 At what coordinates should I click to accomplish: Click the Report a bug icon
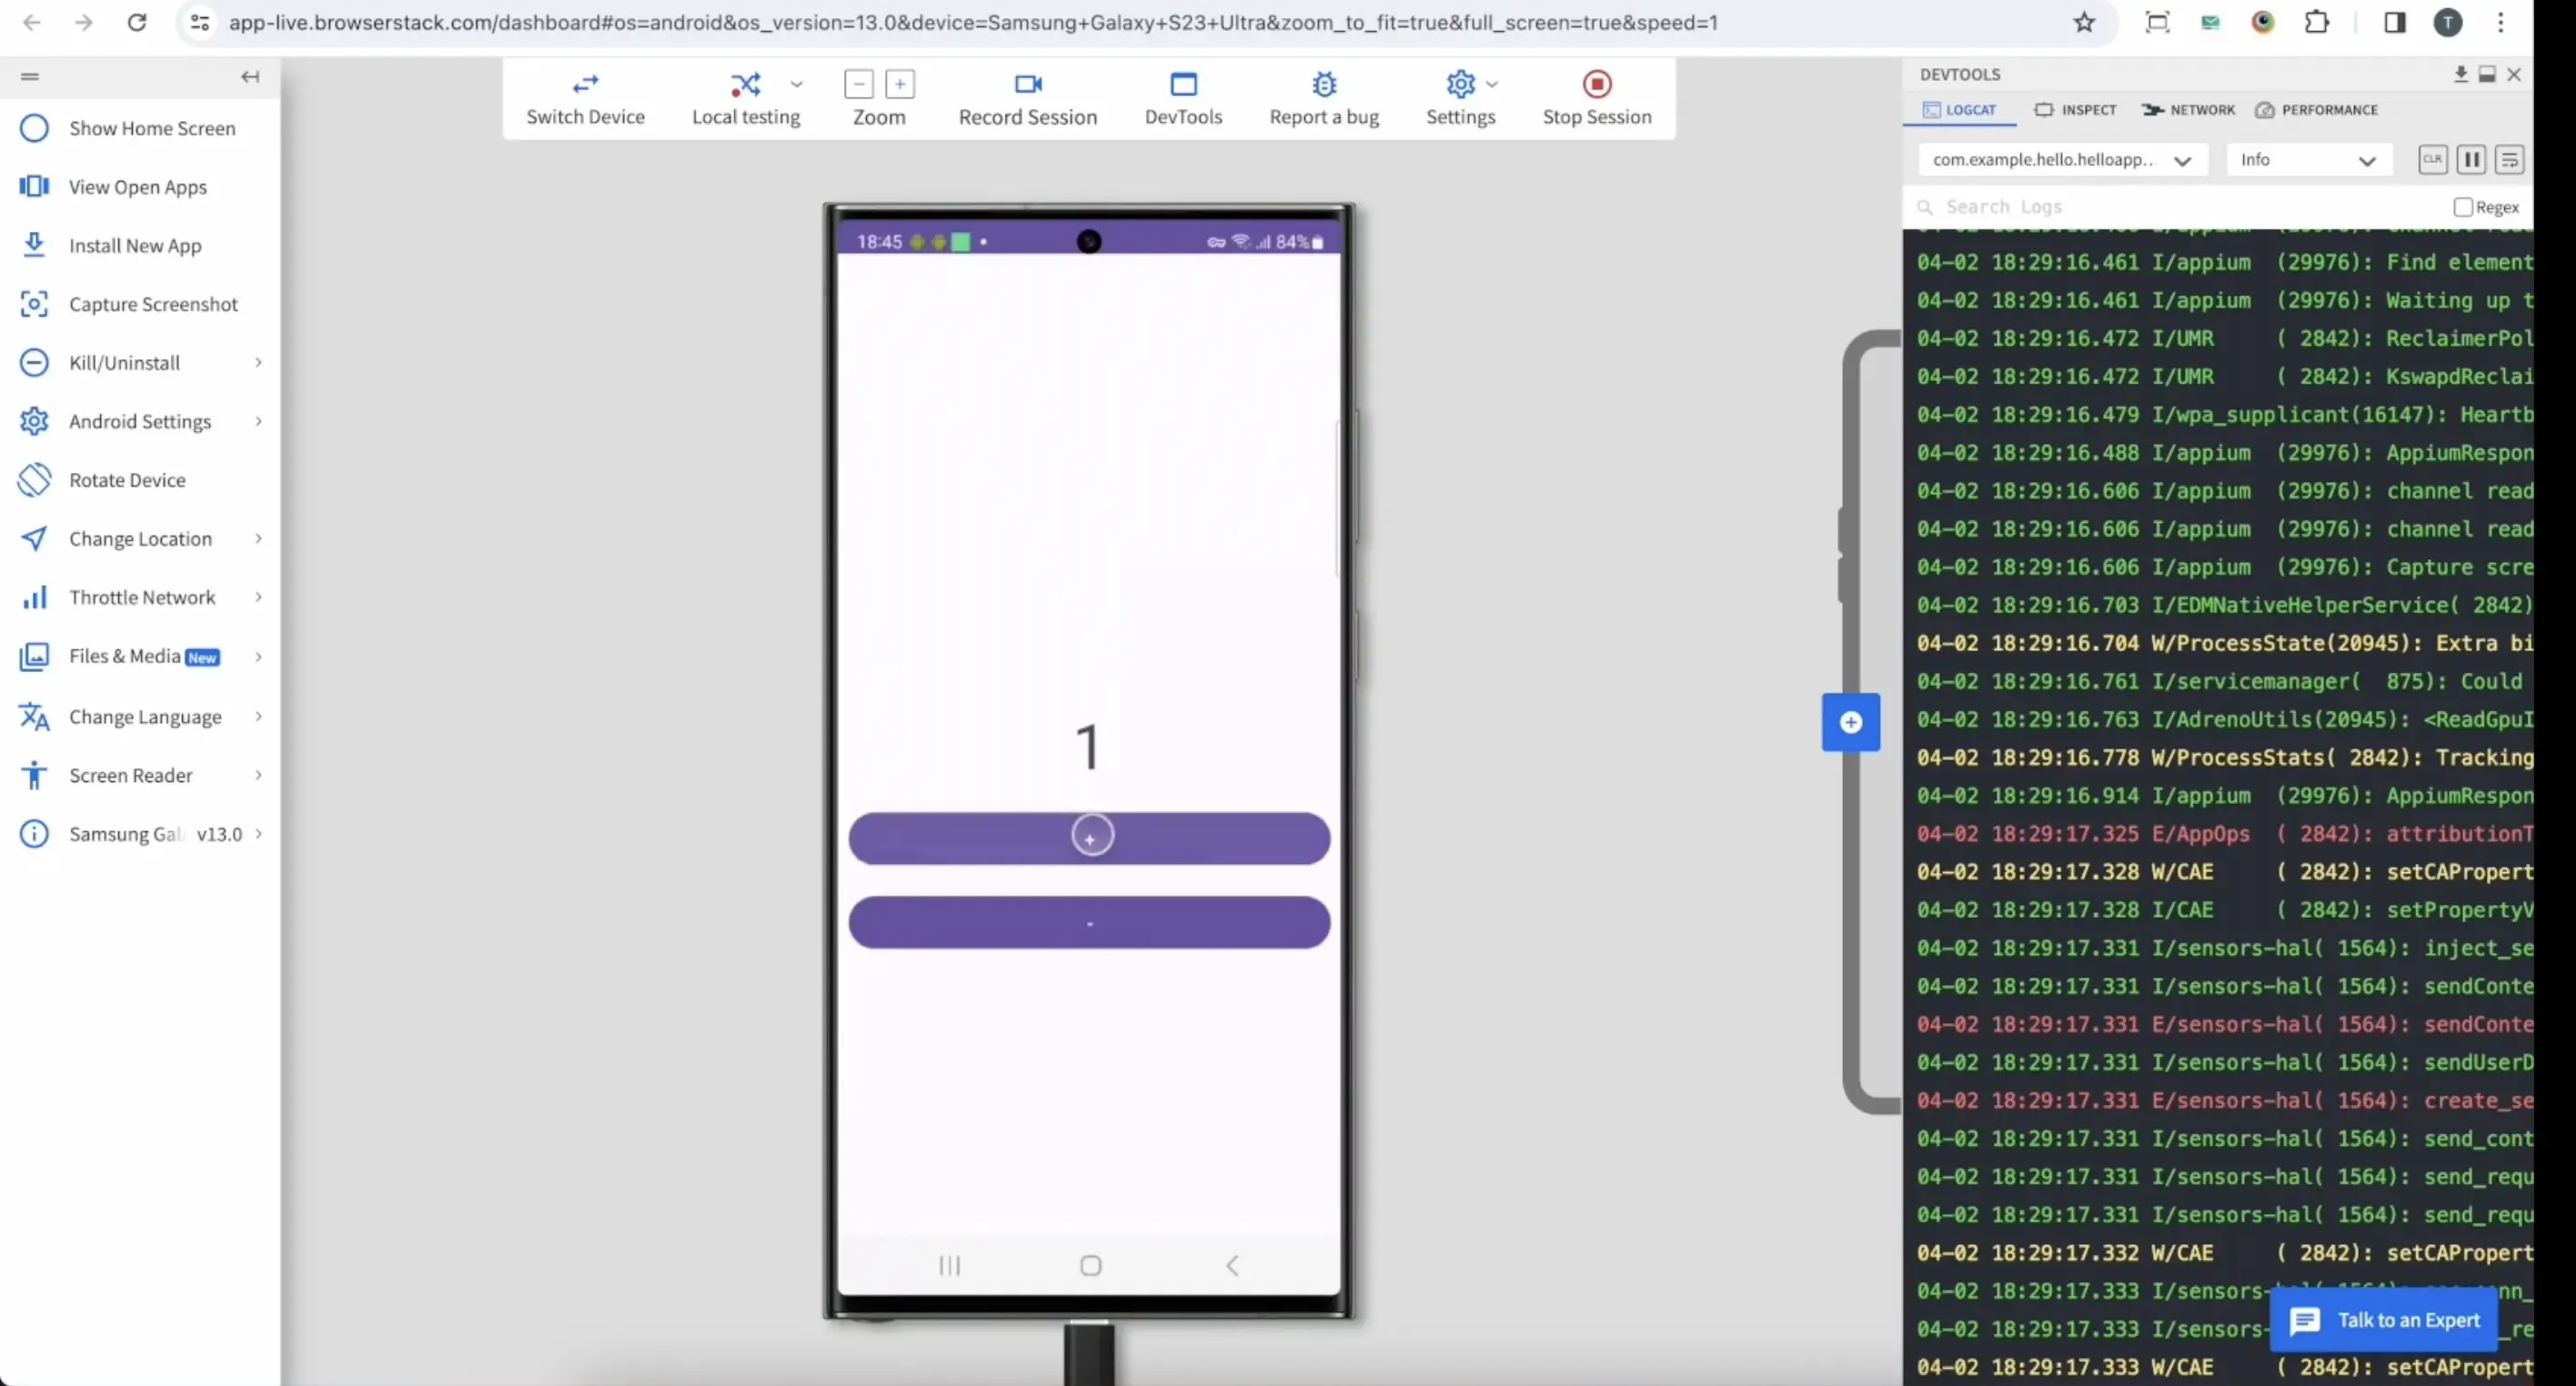pos(1323,84)
